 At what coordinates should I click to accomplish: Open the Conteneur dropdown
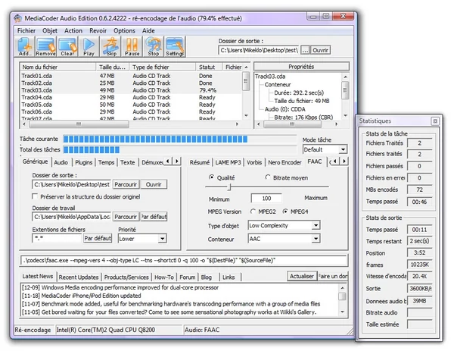(316, 239)
